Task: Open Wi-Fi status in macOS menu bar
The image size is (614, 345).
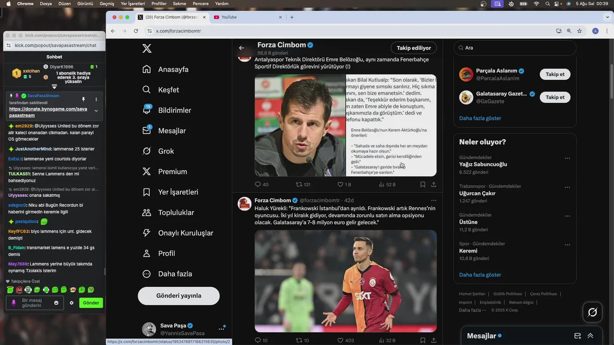Action: point(536,3)
